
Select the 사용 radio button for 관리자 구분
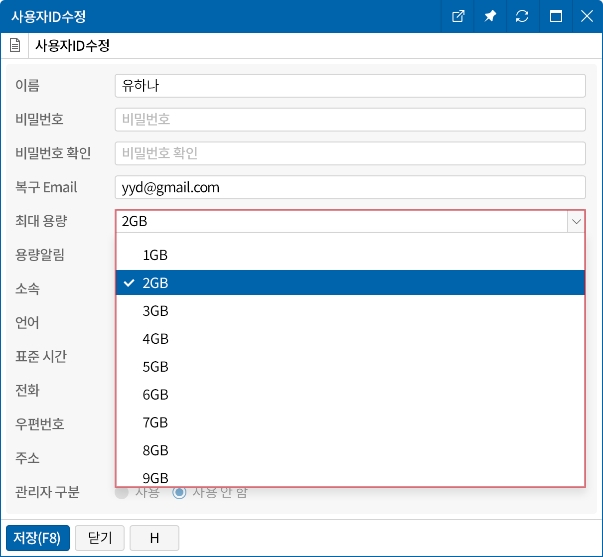coord(122,493)
